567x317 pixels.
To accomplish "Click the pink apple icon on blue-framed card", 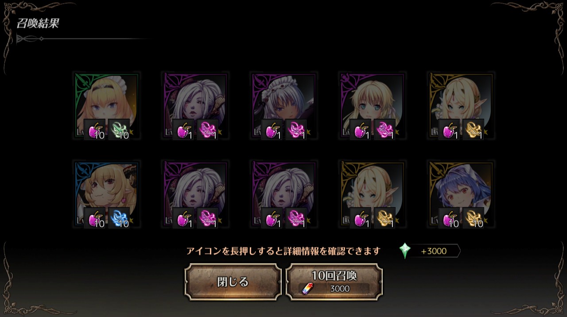I will click(95, 218).
